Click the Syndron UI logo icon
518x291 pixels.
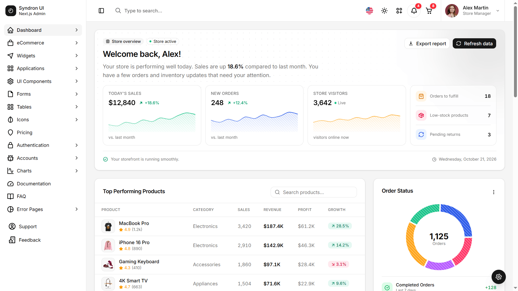point(11,11)
